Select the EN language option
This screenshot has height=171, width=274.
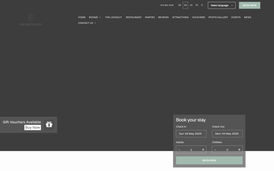(185, 5)
